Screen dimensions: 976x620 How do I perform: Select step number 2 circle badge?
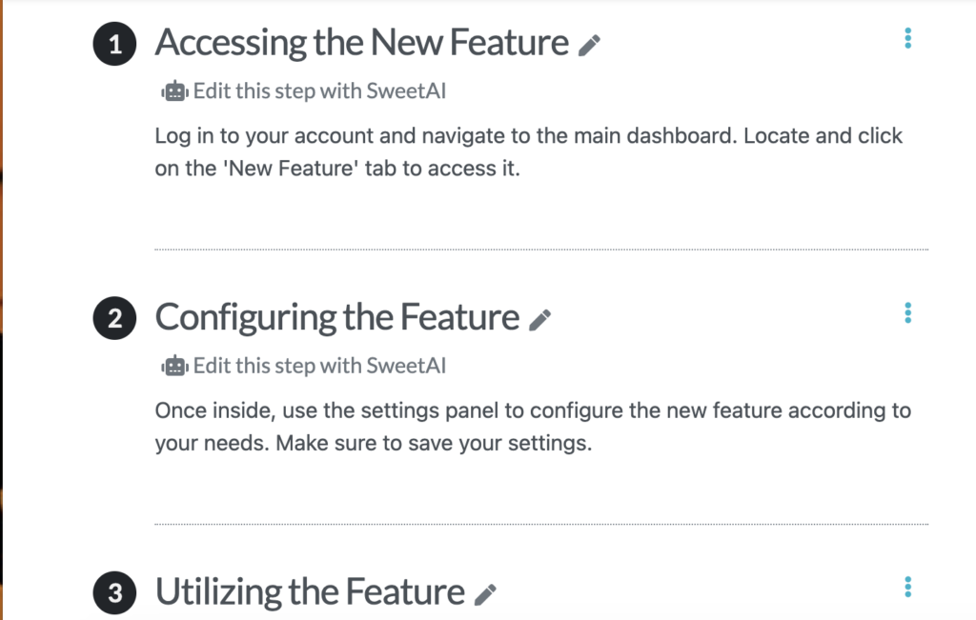pos(114,318)
